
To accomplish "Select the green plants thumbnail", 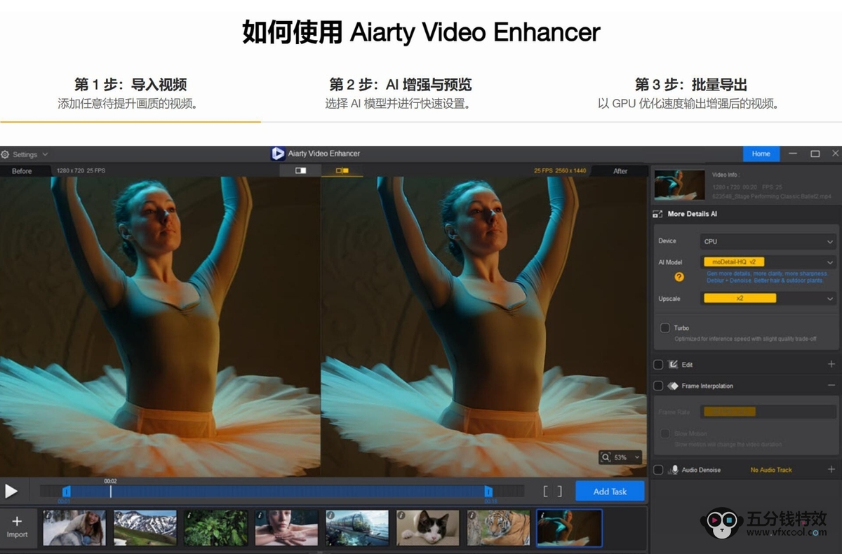I will (x=216, y=527).
